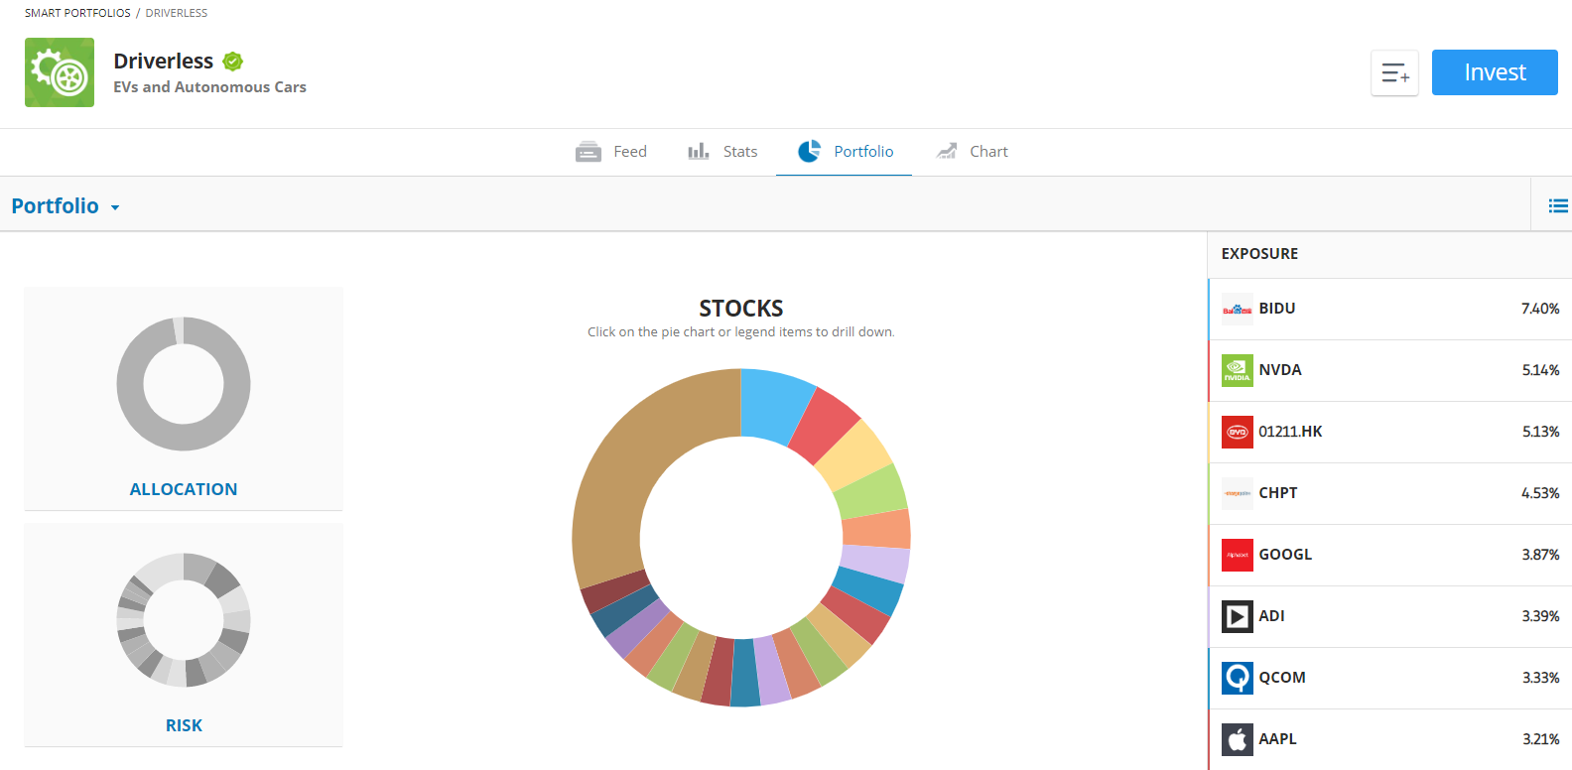Click the 01211.HK BYD logo icon
Viewport: 1572px width, 770px height.
pos(1238,433)
